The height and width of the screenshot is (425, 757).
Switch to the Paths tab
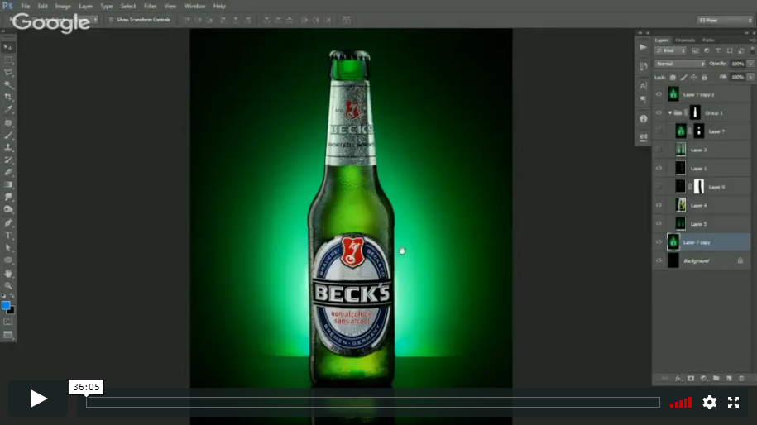[x=708, y=40]
